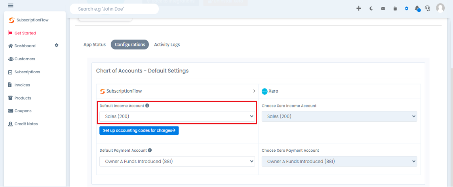Open the user profile avatar
Image resolution: width=453 pixels, height=187 pixels.
(x=440, y=8)
